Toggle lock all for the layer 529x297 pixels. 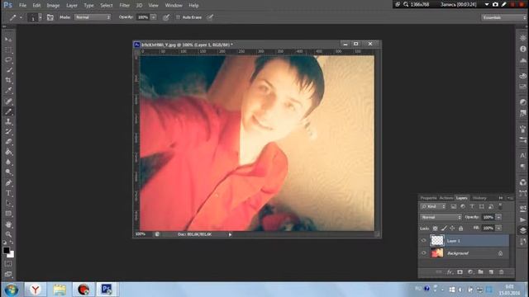tap(461, 229)
